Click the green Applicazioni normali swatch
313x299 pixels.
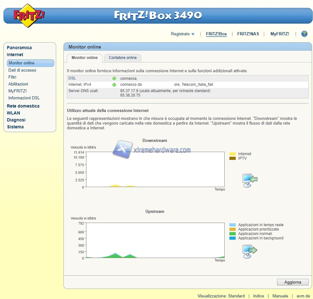232,234
